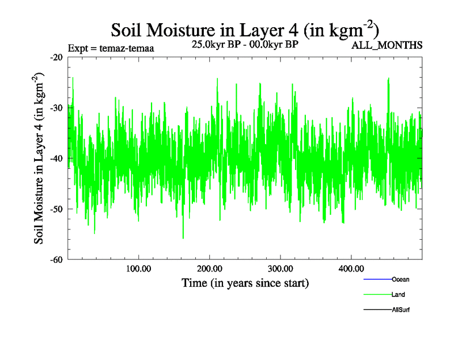Click the Time (in years since start) axis title

coord(245,282)
